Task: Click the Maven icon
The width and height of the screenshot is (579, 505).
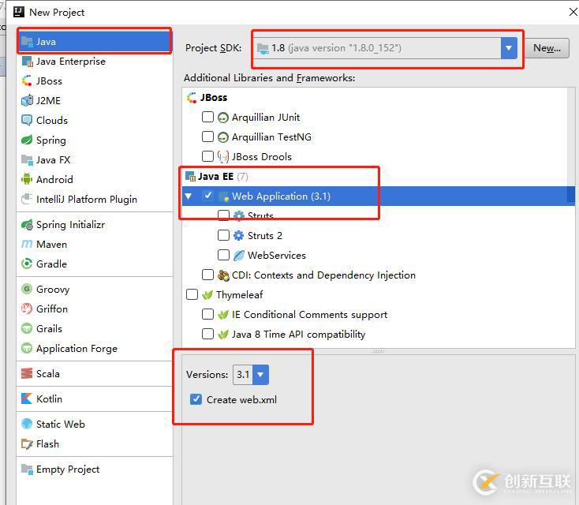Action: [27, 244]
